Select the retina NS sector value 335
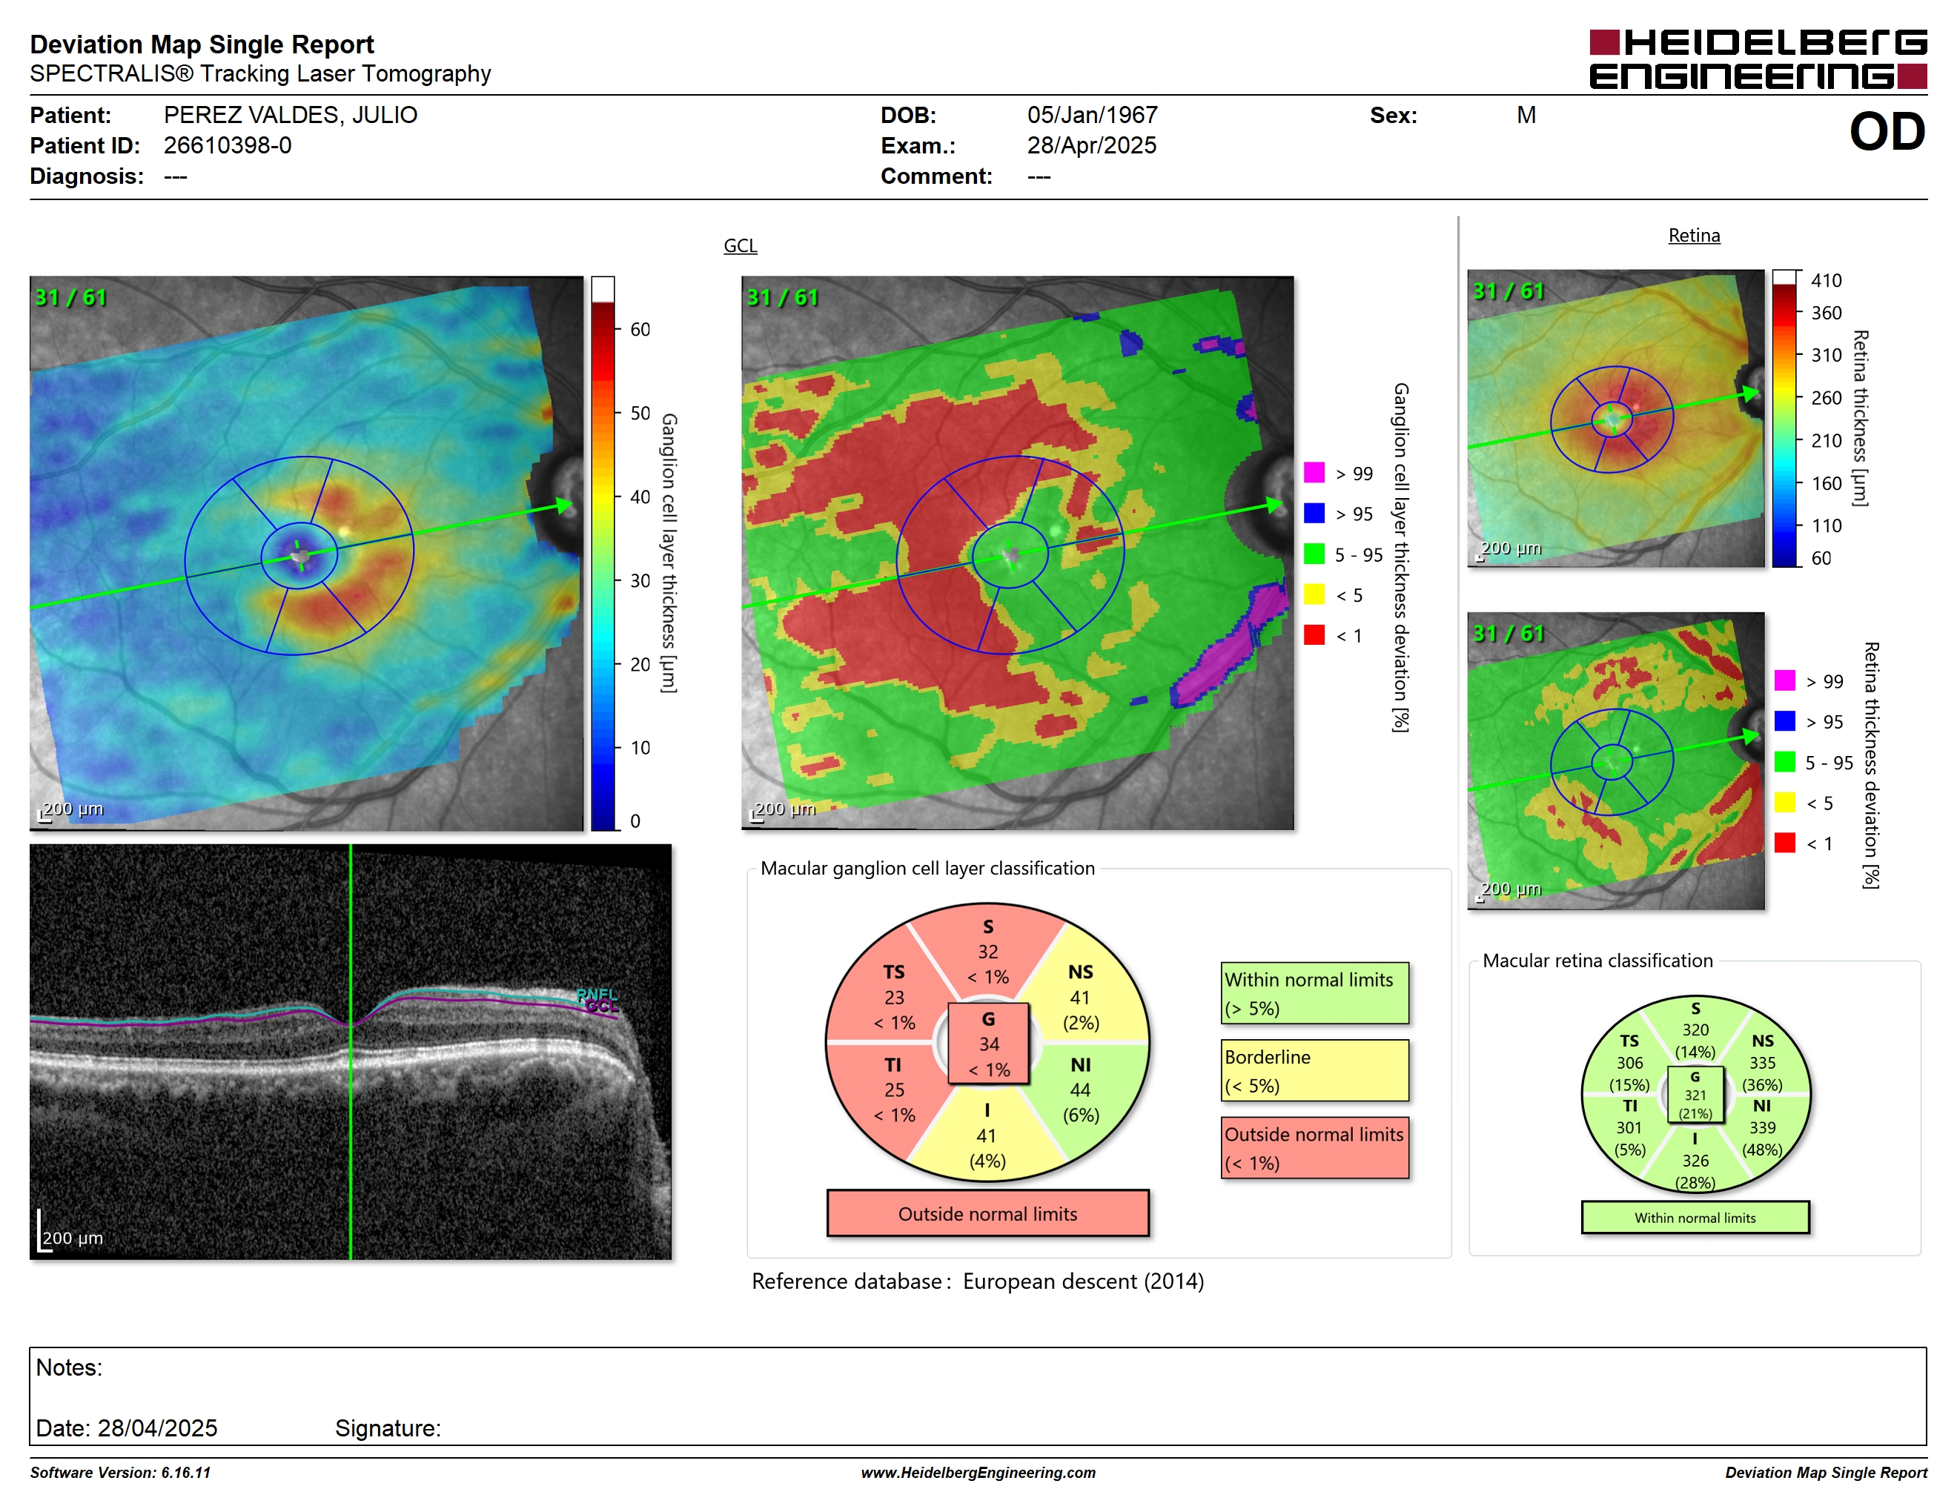This screenshot has height=1512, width=1957. (1761, 1062)
